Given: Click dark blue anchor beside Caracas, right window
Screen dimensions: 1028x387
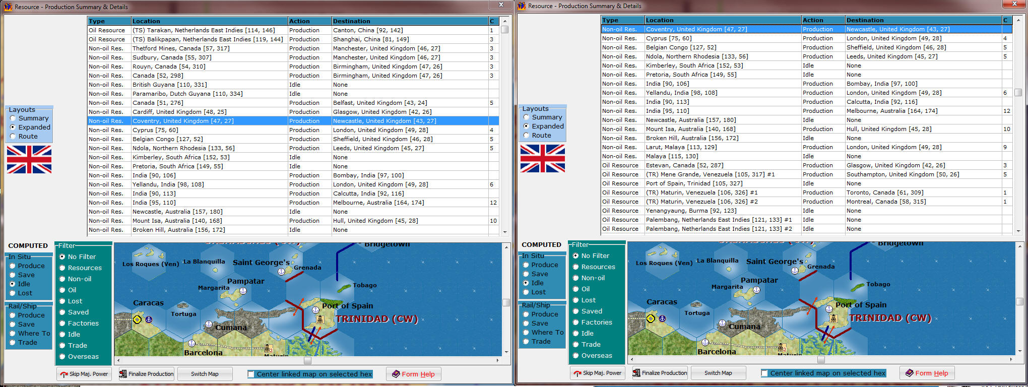Looking at the screenshot, I should [x=662, y=318].
